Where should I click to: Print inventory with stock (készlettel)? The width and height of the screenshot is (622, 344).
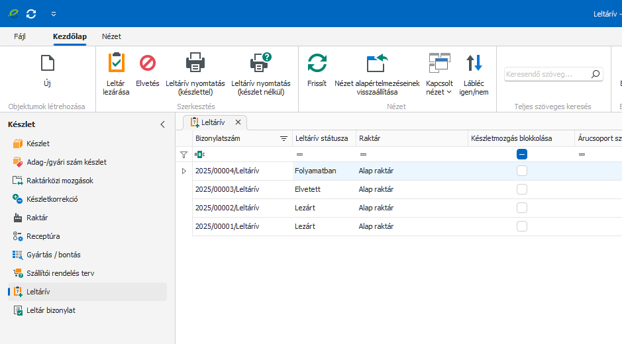pyautogui.click(x=195, y=64)
